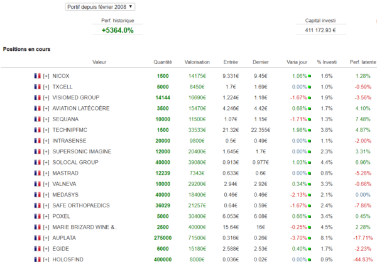Click the green indicator beside MEDASYS -2.13%
This screenshot has width=377, height=262.
(x=309, y=195)
